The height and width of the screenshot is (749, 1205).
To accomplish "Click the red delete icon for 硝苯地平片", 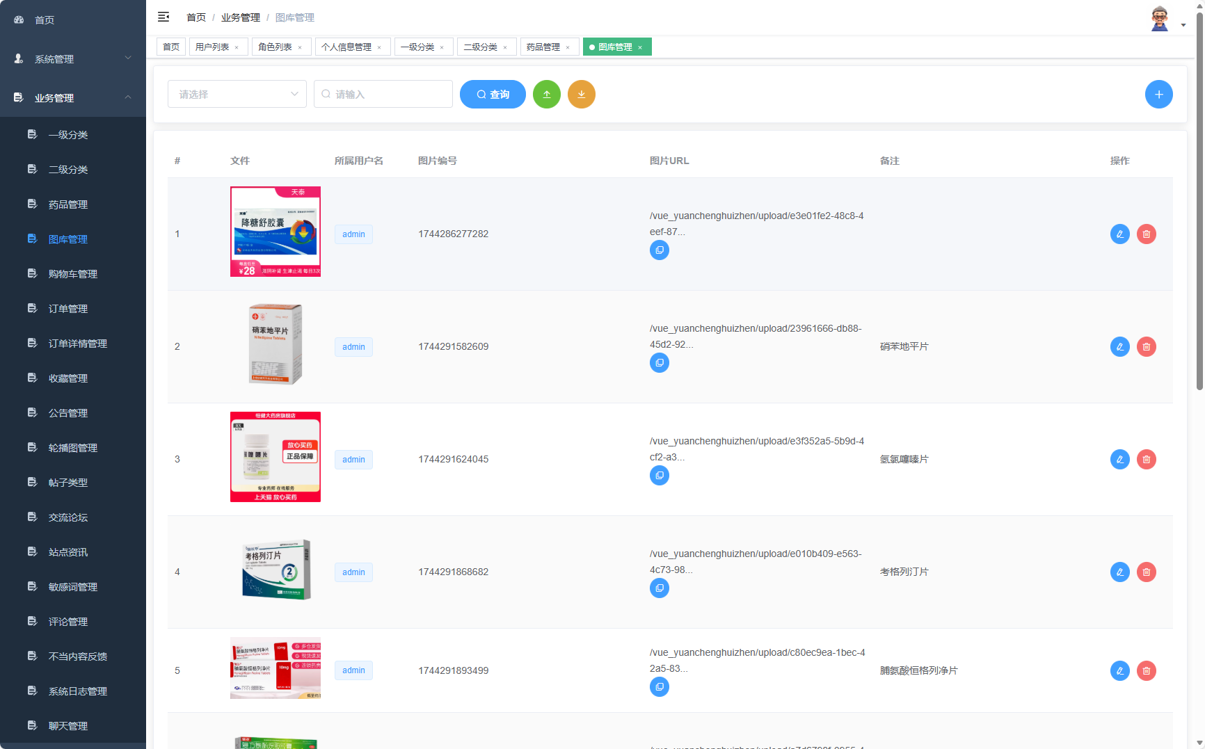I will [x=1147, y=346].
